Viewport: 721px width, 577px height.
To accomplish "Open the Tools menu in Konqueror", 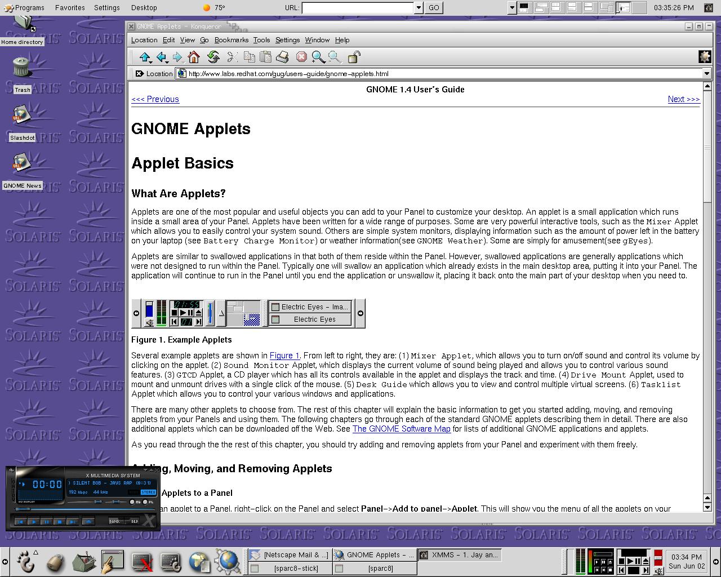I will [261, 40].
